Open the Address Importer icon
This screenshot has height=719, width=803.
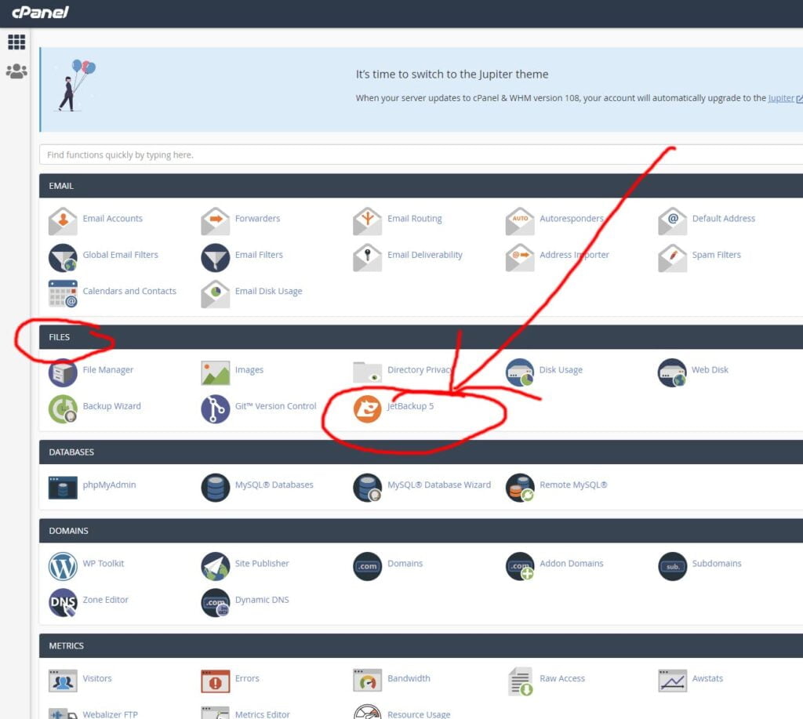[x=520, y=257]
